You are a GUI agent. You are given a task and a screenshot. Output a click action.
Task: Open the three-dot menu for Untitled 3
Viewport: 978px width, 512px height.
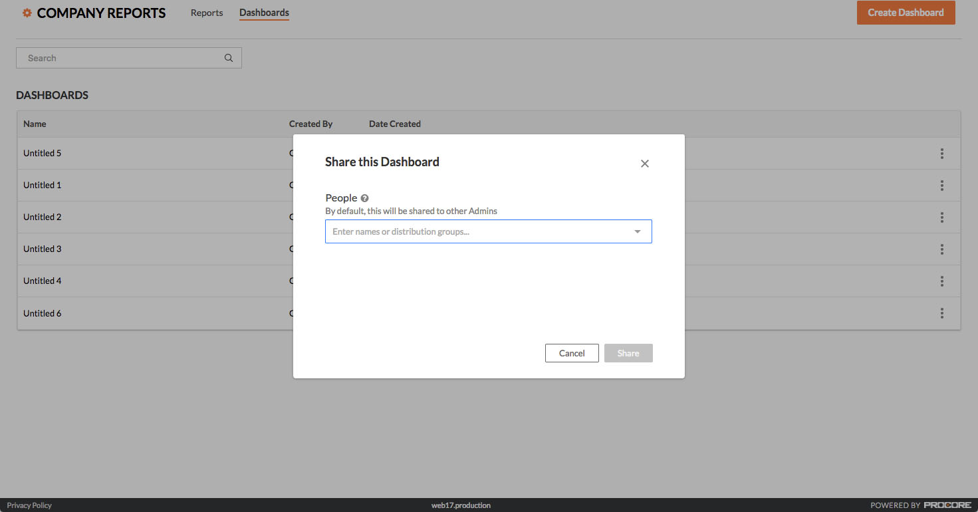pos(942,249)
